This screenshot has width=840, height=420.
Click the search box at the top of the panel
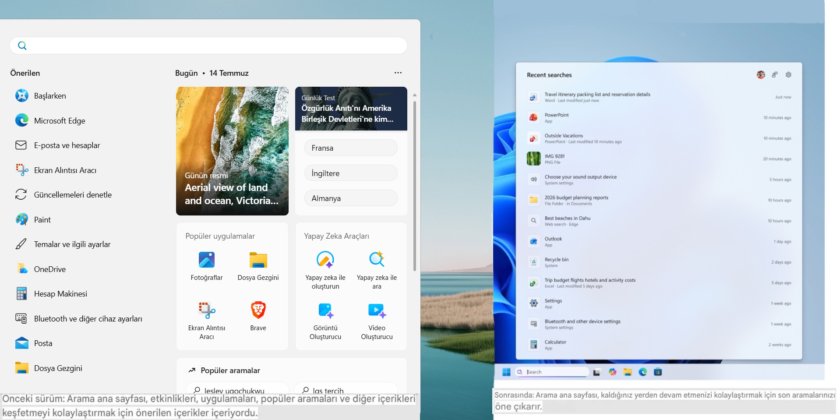208,46
